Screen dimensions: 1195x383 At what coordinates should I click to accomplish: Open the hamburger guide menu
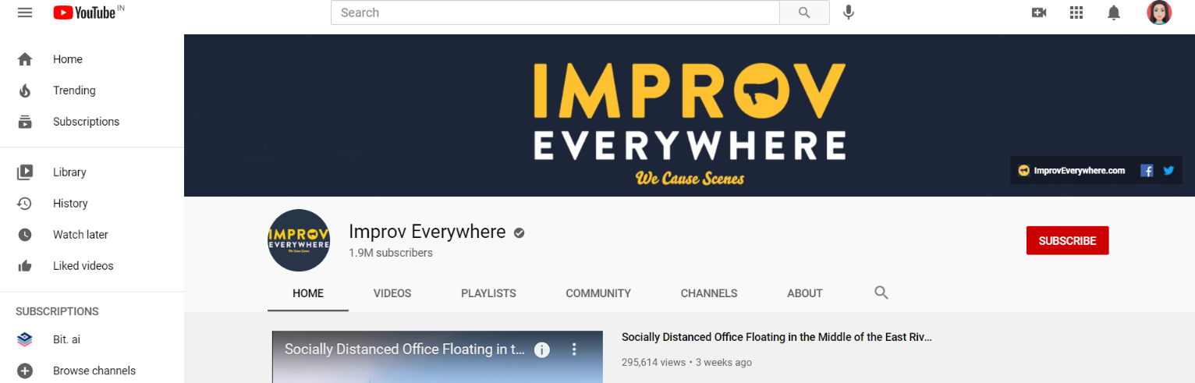pyautogui.click(x=25, y=12)
